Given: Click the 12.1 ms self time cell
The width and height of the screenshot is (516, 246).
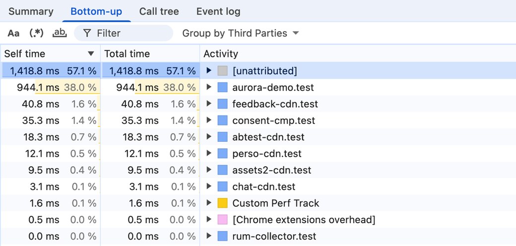Looking at the screenshot, I should [50, 154].
